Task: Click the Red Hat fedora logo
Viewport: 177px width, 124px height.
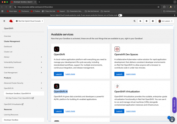Action: point(11,21)
